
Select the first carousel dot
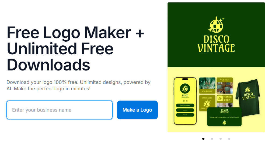pyautogui.click(x=203, y=139)
